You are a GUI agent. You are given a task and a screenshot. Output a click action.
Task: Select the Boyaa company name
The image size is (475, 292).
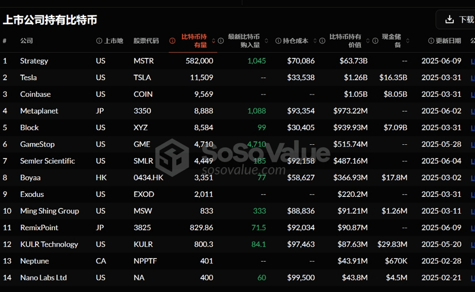(x=30, y=177)
